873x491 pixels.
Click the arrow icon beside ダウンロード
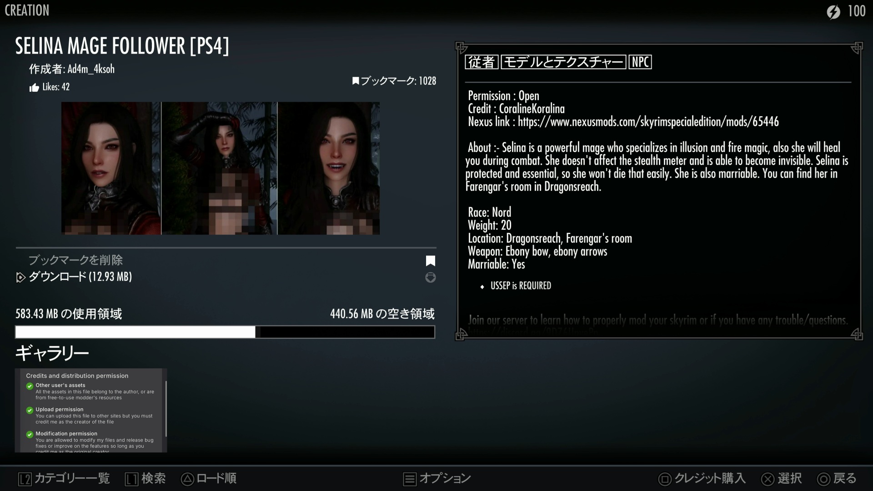[20, 277]
